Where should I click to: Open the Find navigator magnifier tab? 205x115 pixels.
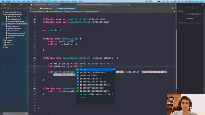(x=12, y=8)
